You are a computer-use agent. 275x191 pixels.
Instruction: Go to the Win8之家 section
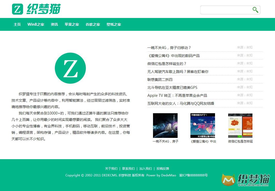pyautogui.click(x=36, y=24)
